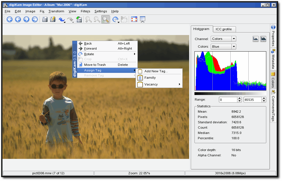Screen dimensions: 282x181
Task: Click the 3016x2008 (6.06Mpx) status text
Action: [x=230, y=173]
